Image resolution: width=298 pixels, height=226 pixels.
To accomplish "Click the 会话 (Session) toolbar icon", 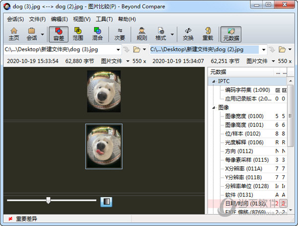I will point(32,33).
